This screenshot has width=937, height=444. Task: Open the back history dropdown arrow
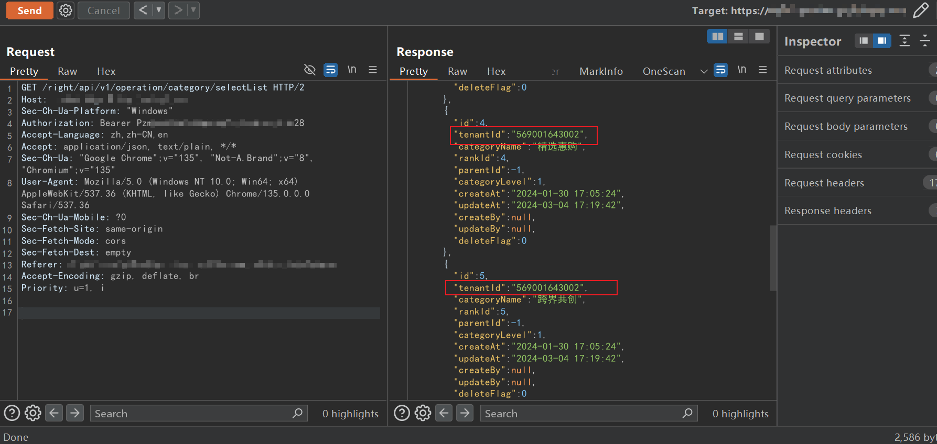click(x=159, y=10)
